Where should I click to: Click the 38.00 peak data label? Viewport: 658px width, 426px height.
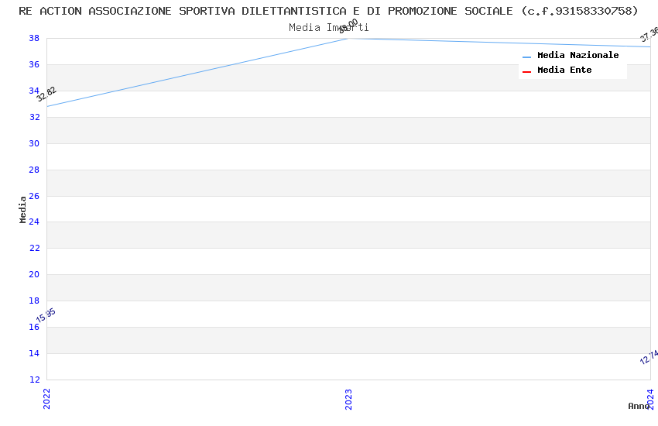coord(348,26)
